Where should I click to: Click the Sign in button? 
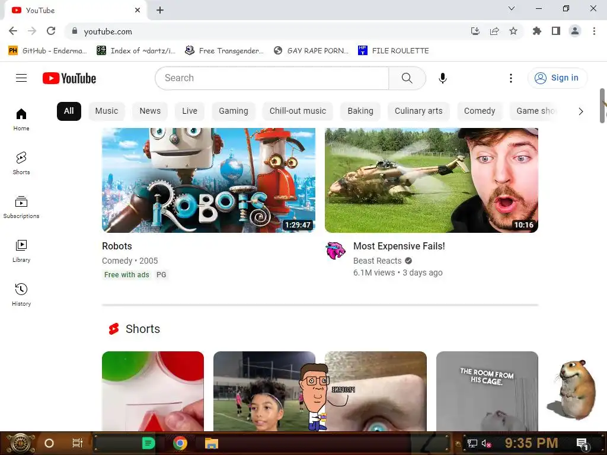coord(557,78)
